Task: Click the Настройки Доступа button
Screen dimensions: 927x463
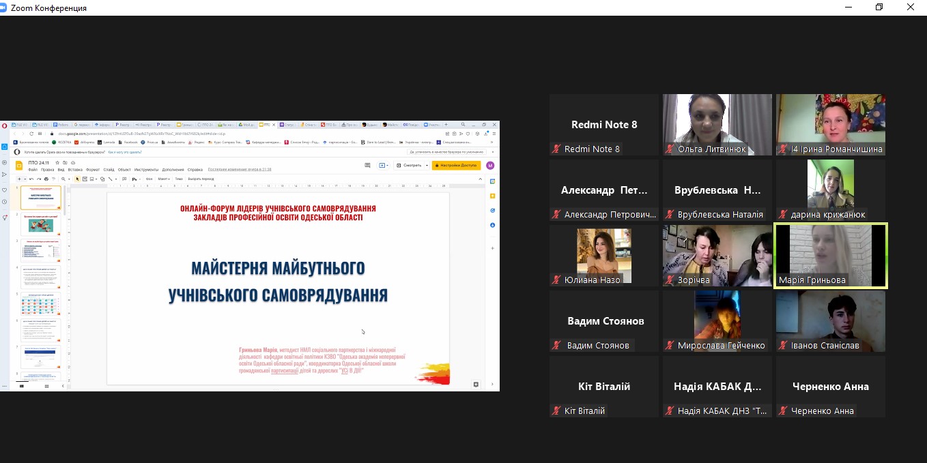Action: point(456,165)
